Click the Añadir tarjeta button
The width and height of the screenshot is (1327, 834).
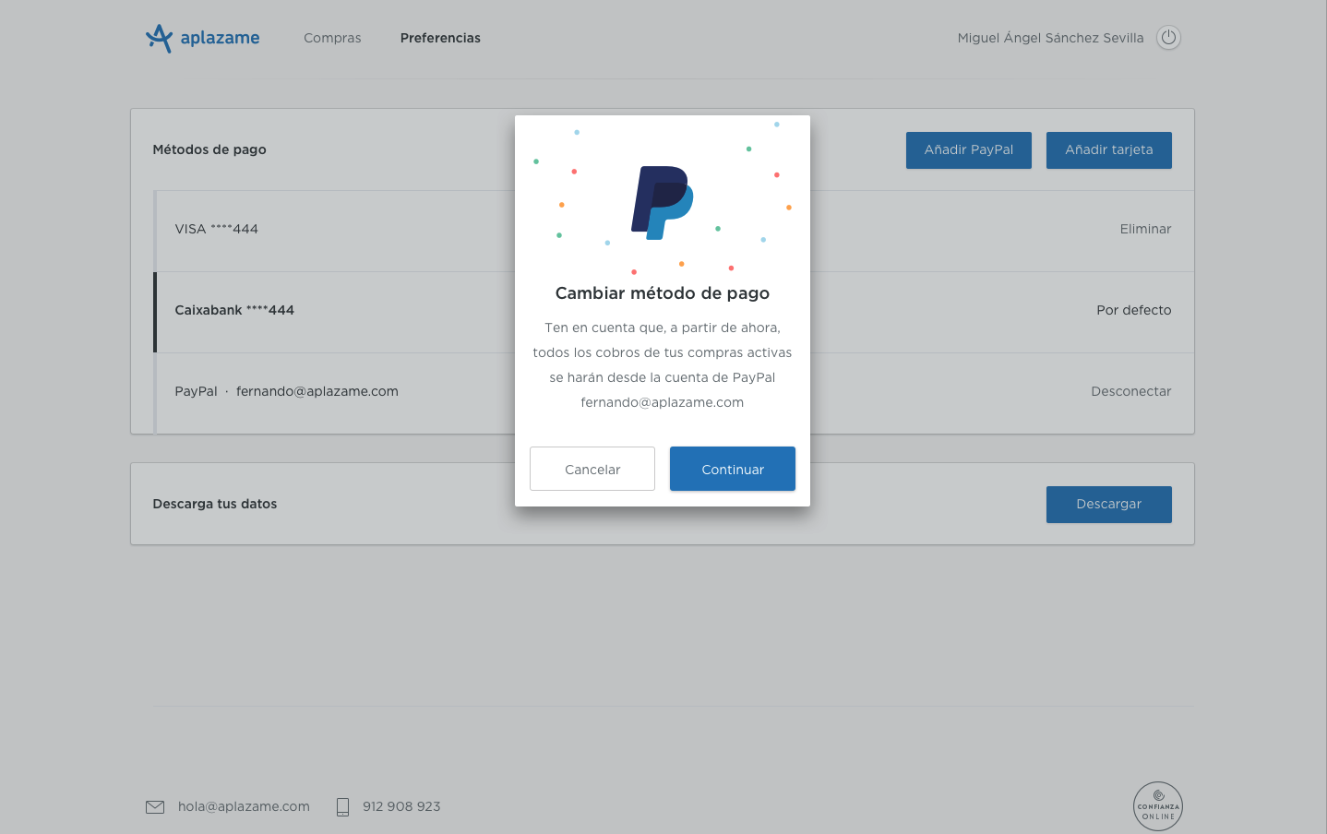coord(1109,150)
